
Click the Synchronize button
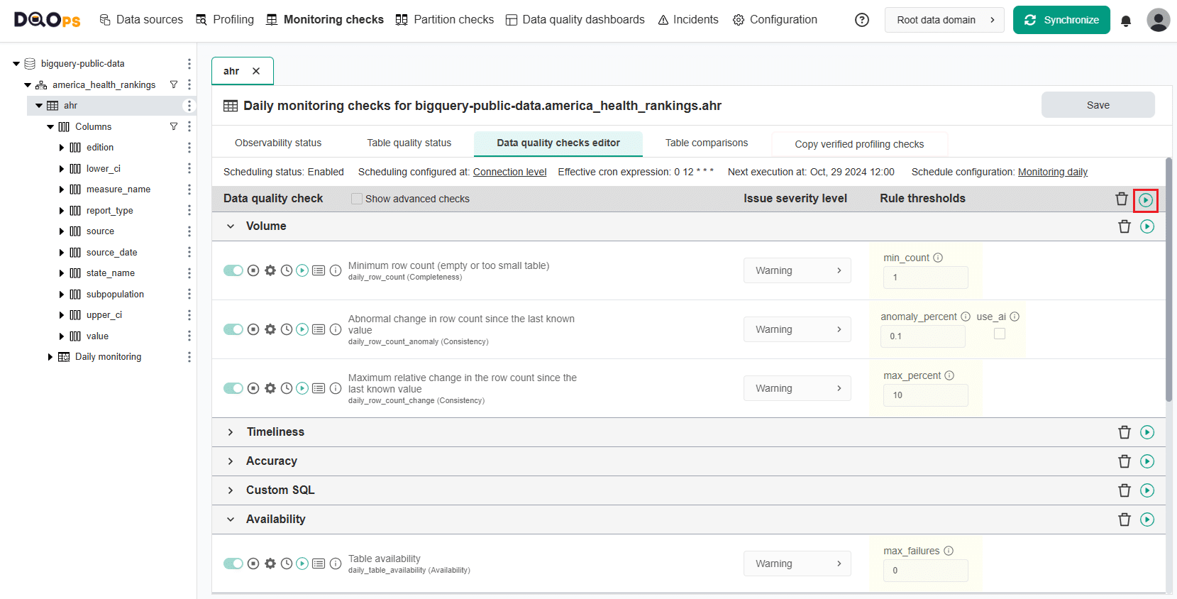tap(1061, 20)
